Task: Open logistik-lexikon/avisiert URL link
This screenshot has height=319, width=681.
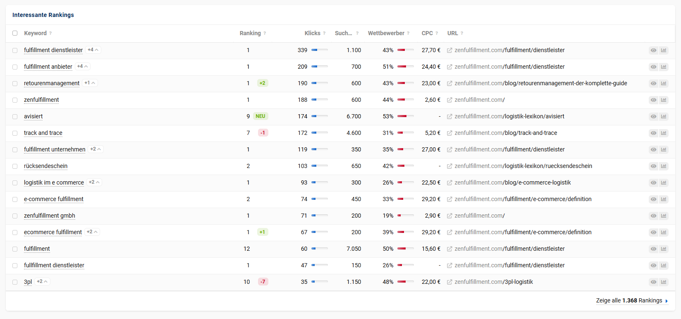Action: 509,116
